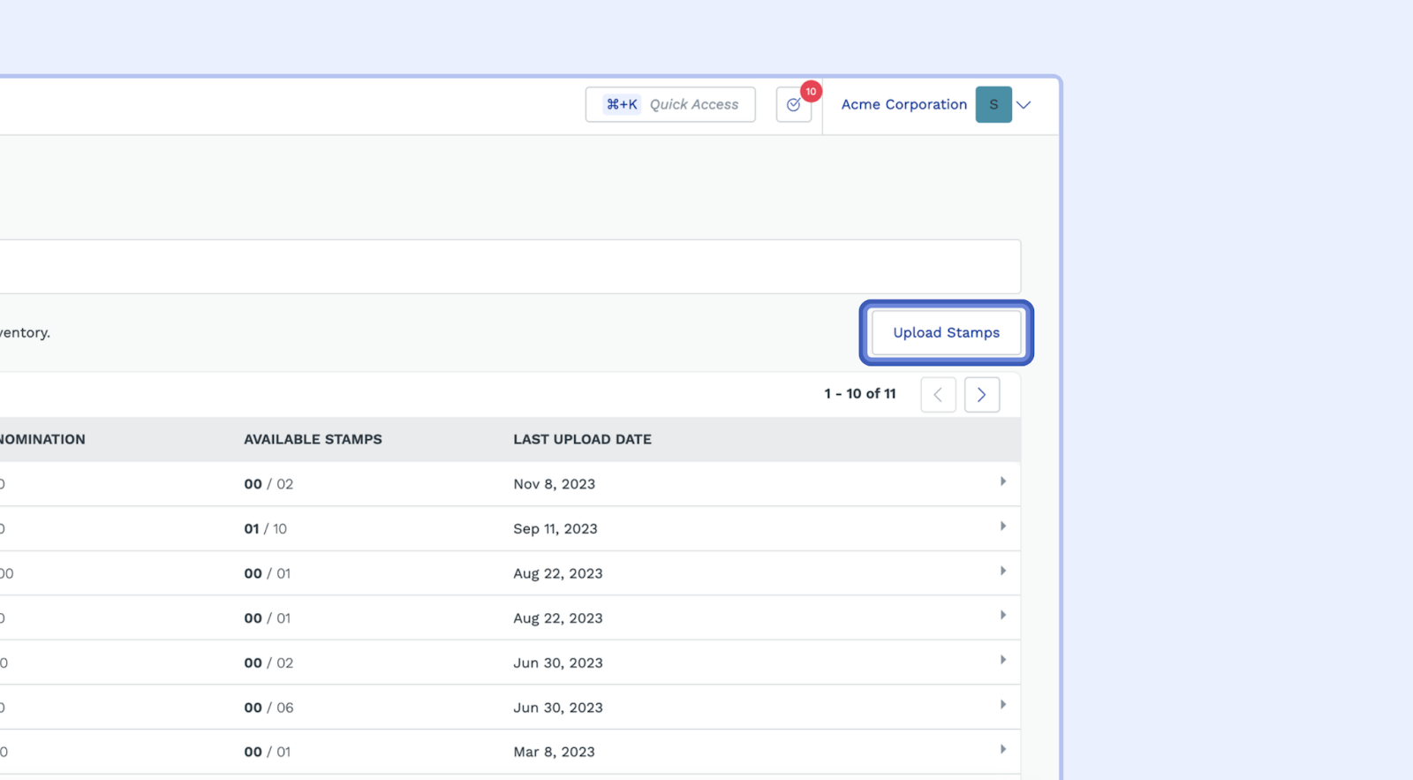Screen dimensions: 1413x780
Task: Click the 1 - 10 of 11 pagination text
Action: pyautogui.click(x=859, y=394)
